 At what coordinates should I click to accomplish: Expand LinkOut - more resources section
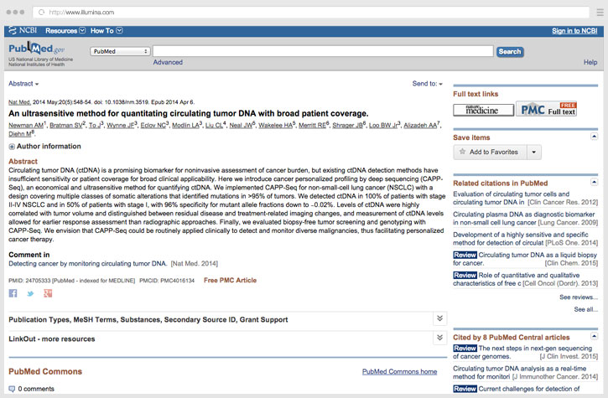coord(439,338)
